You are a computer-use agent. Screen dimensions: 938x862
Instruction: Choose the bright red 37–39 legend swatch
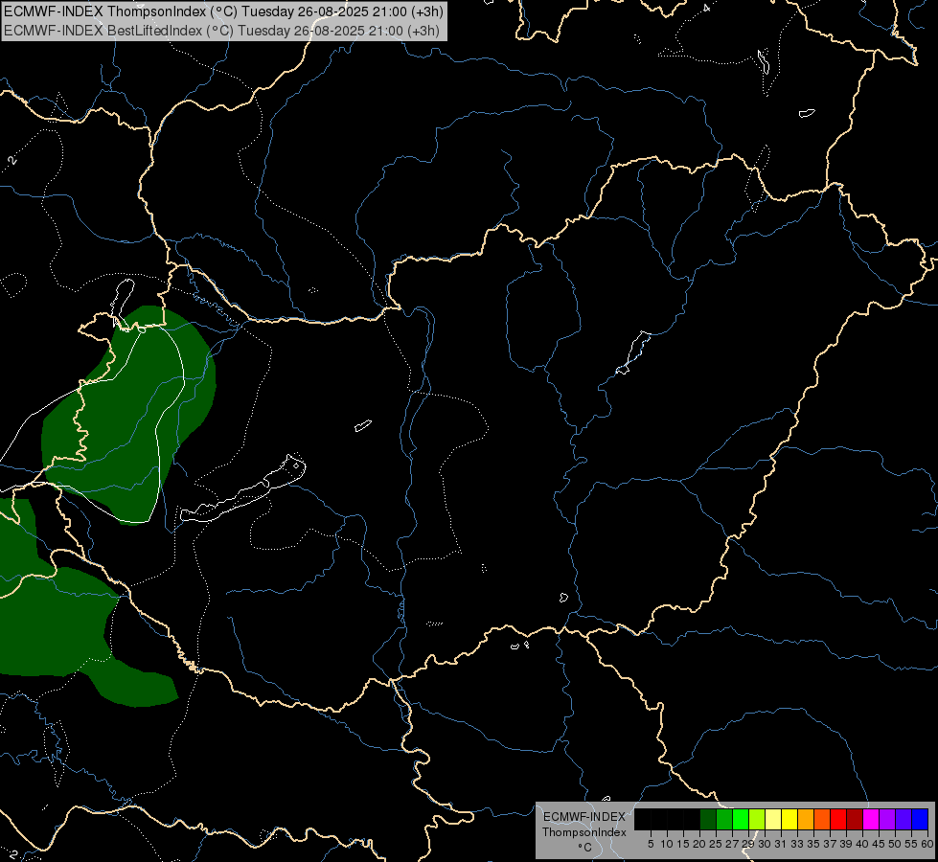(838, 819)
